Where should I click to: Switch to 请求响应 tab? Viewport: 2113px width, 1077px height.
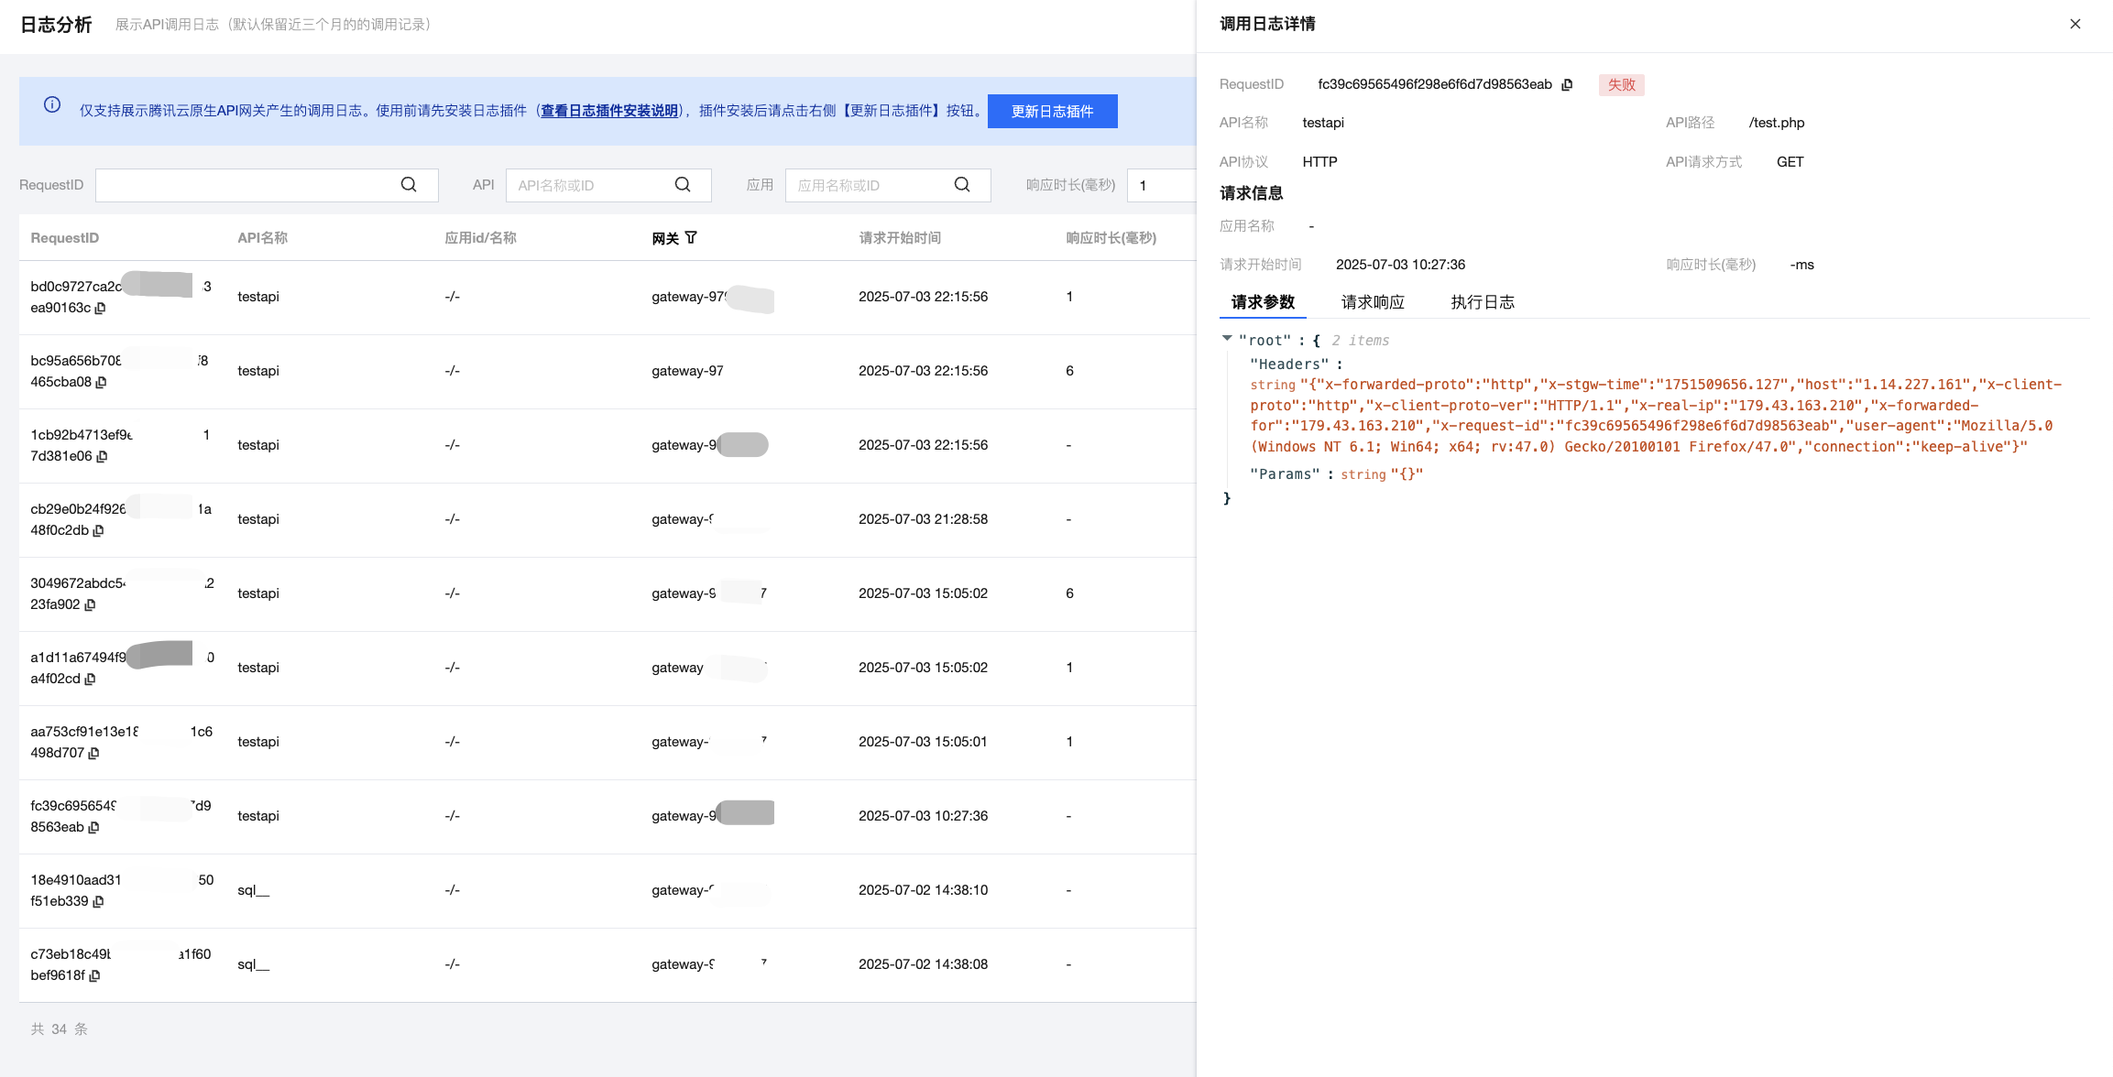(1372, 302)
